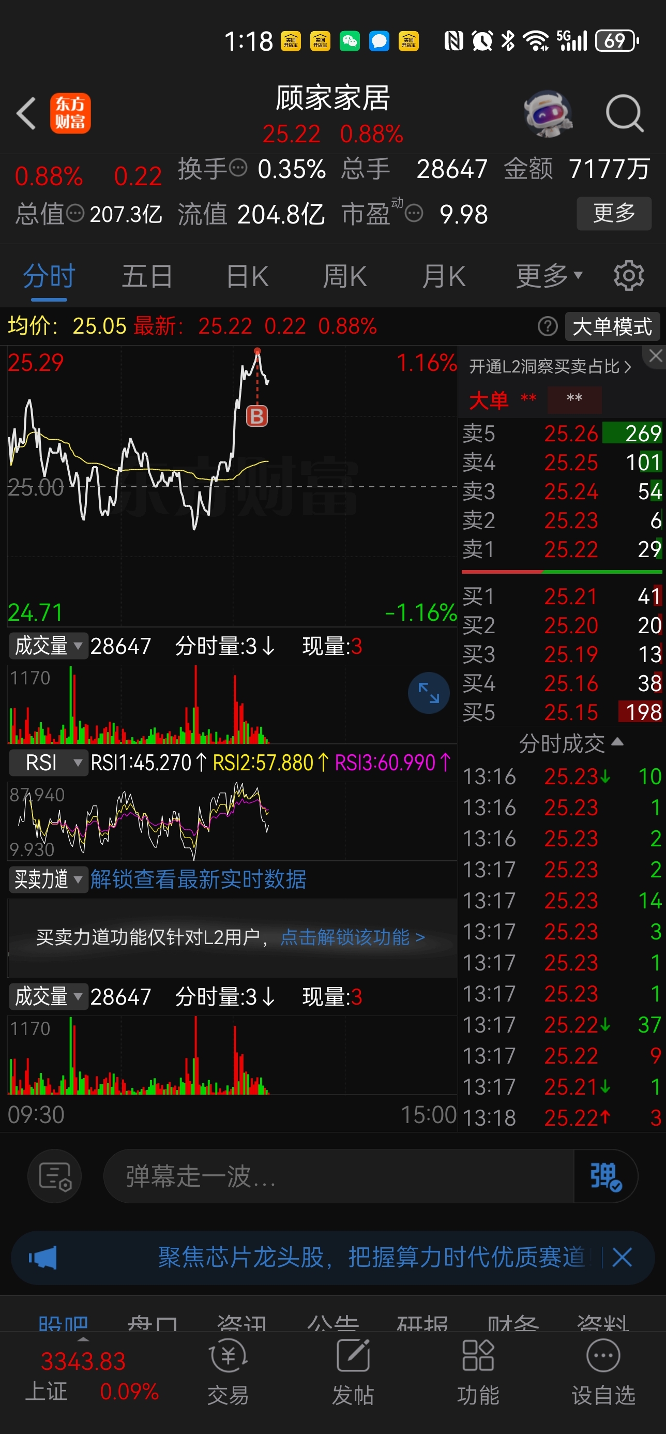
Task: Open 买卖力道 indicator dropdown
Action: (49, 879)
